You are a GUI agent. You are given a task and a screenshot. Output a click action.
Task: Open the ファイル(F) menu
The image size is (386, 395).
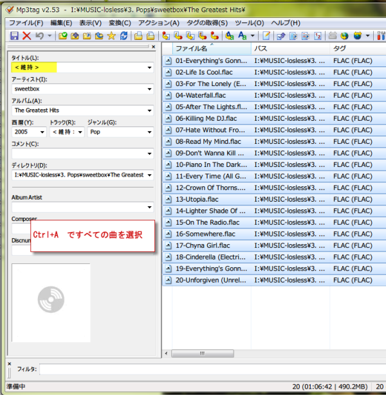click(26, 22)
